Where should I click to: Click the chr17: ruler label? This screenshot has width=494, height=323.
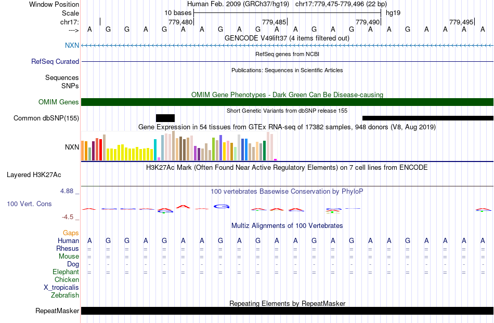pos(69,22)
